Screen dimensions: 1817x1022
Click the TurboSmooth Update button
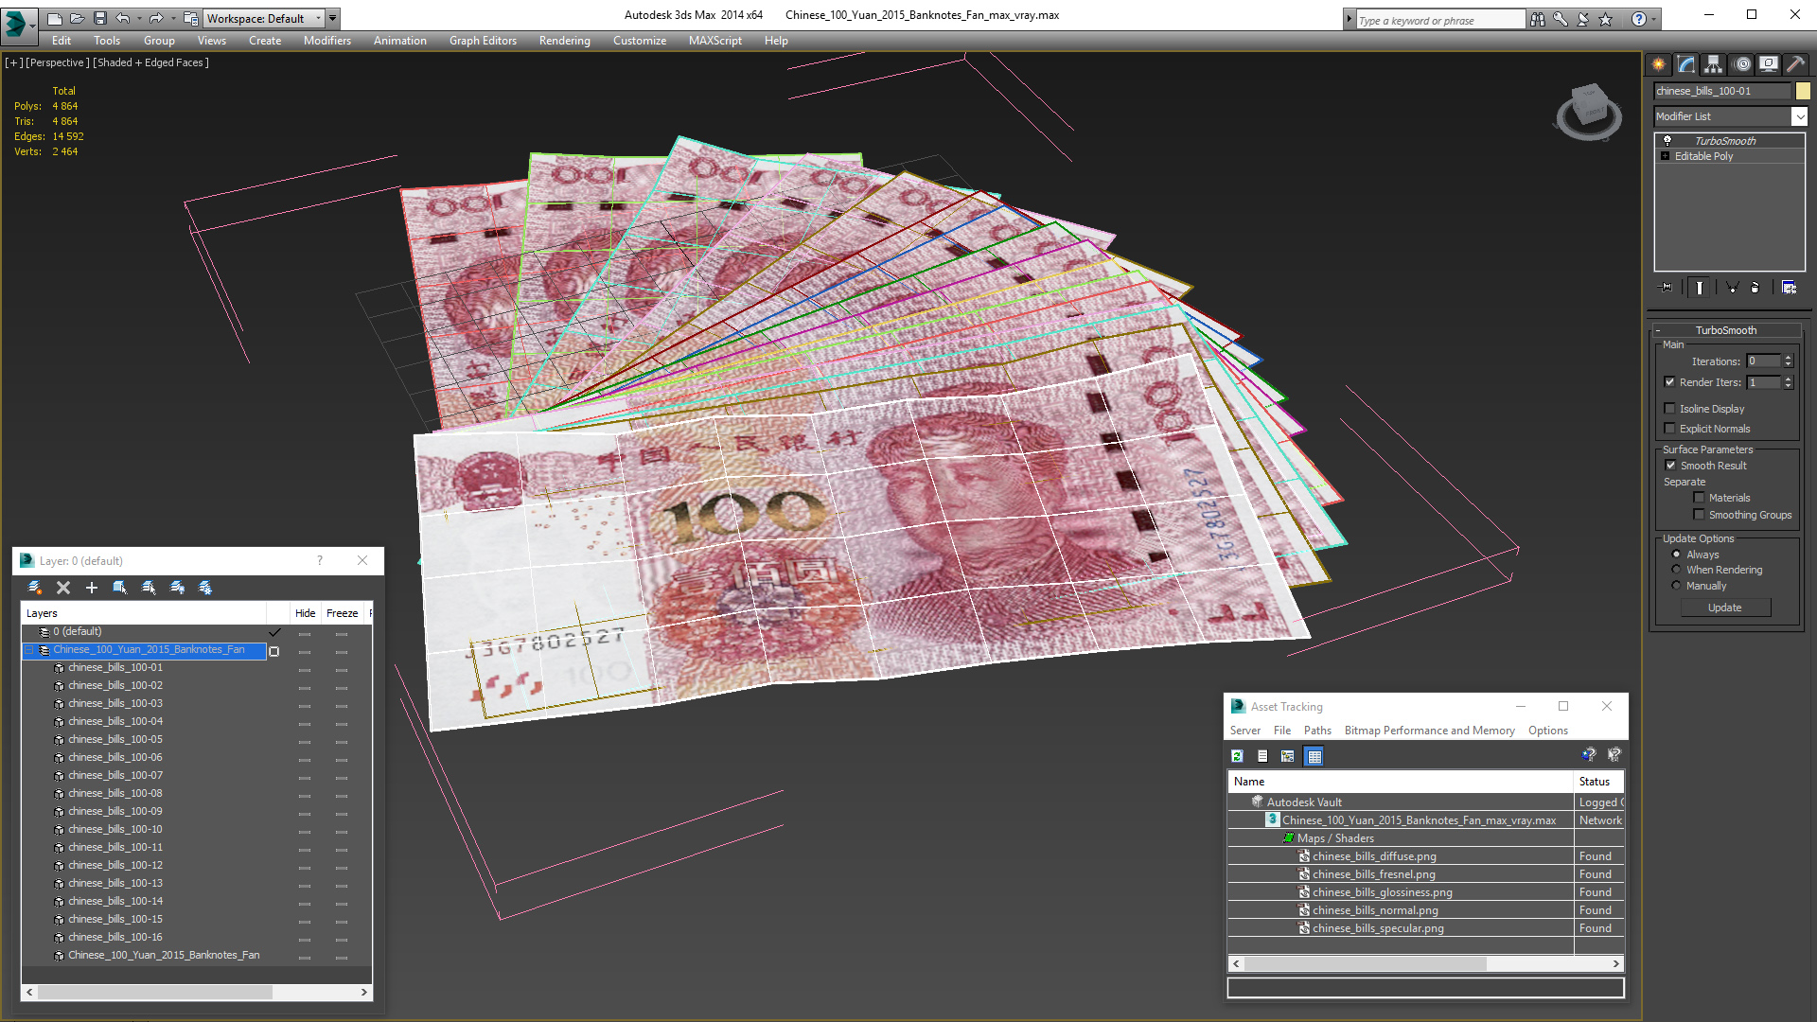coord(1725,608)
